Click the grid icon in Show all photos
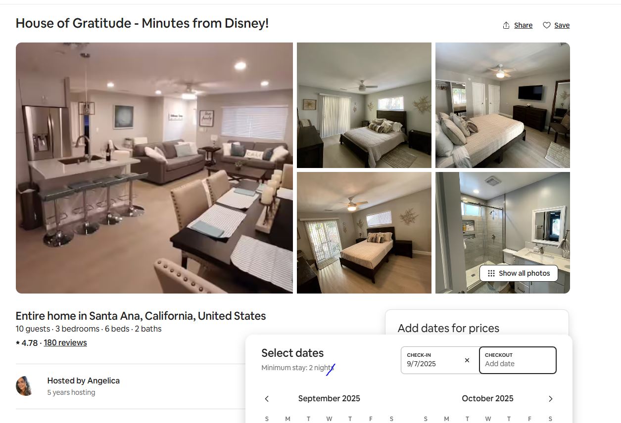 tap(491, 273)
